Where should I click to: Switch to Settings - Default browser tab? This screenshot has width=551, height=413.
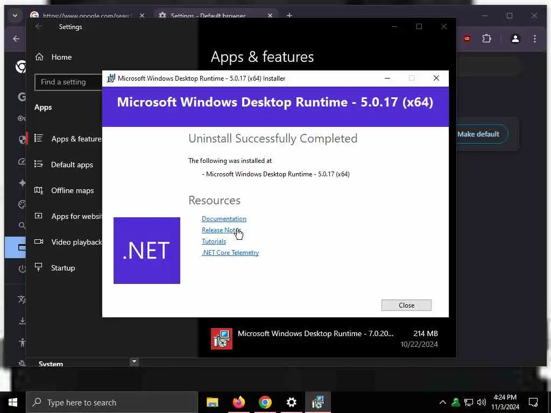(x=215, y=16)
